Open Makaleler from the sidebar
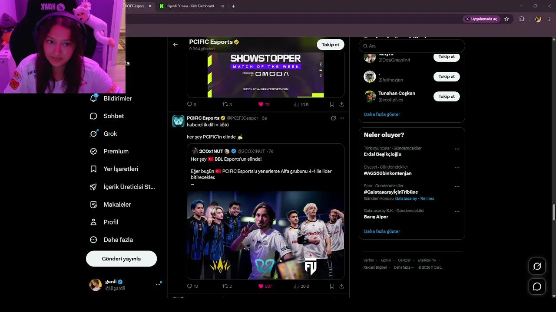556x312 pixels. pyautogui.click(x=110, y=204)
